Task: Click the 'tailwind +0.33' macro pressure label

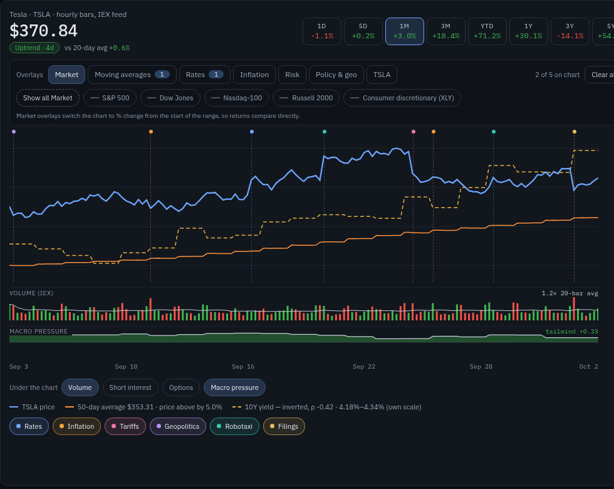Action: [x=571, y=332]
